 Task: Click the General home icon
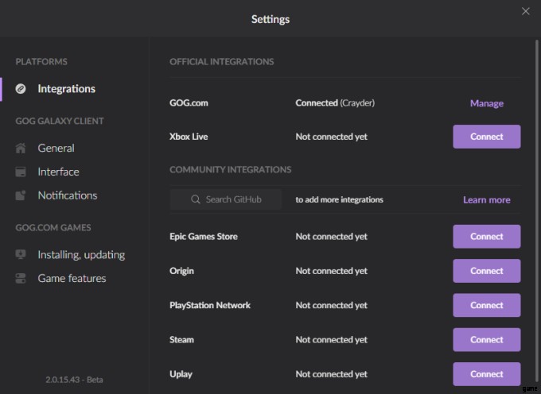pos(21,149)
